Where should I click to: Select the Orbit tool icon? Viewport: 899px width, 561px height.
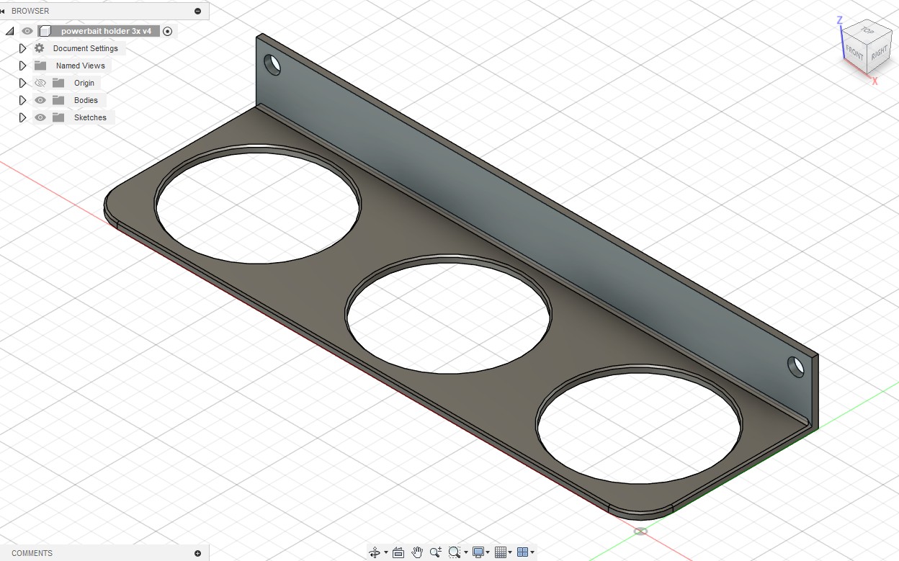(375, 552)
